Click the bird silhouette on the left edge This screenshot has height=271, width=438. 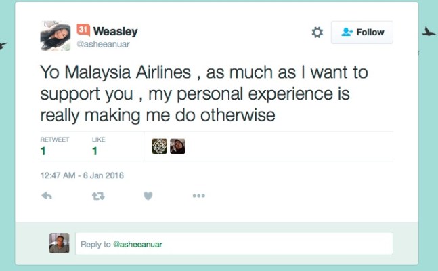(3, 46)
